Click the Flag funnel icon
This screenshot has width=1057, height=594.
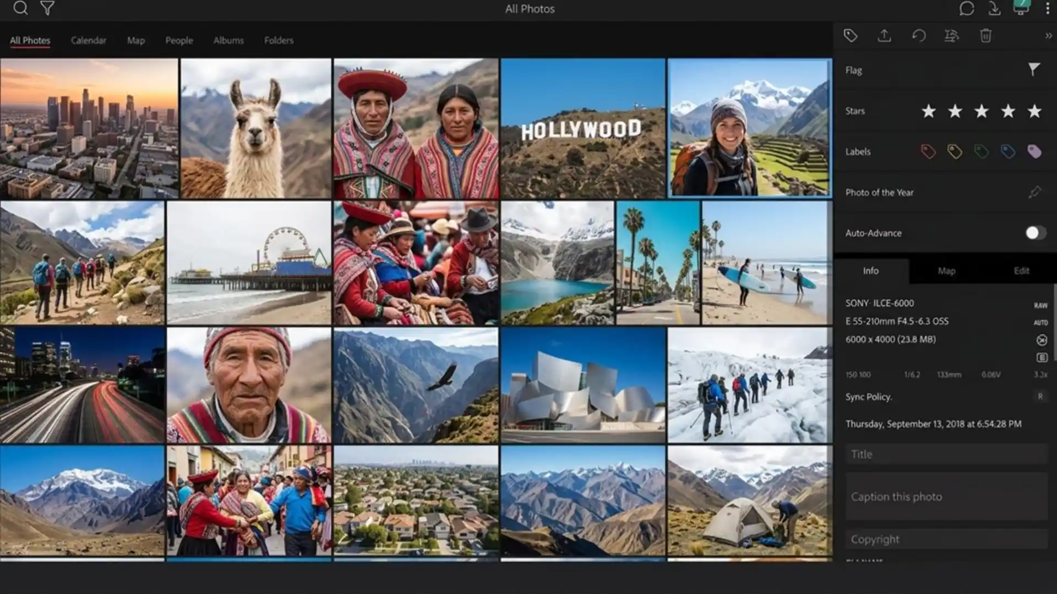(x=1034, y=69)
